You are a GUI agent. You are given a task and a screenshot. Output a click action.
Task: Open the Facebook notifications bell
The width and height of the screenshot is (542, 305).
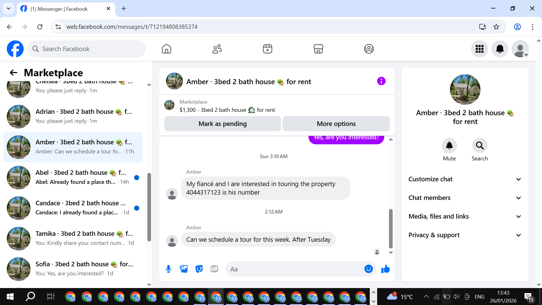[500, 49]
